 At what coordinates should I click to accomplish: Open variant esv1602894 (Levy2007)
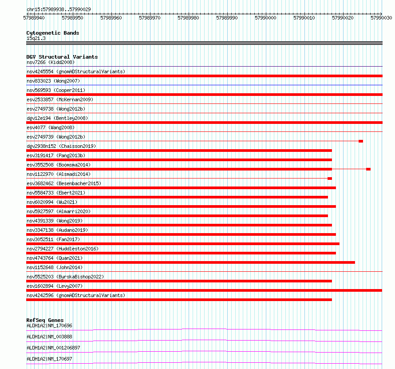(x=55, y=286)
